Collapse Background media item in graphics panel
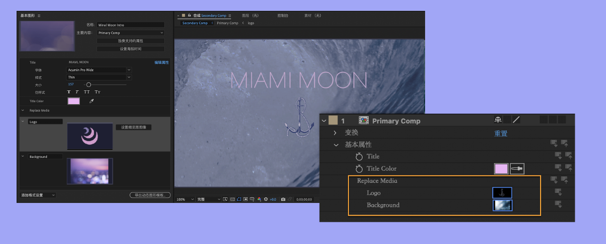The height and width of the screenshot is (244, 606). click(x=22, y=157)
